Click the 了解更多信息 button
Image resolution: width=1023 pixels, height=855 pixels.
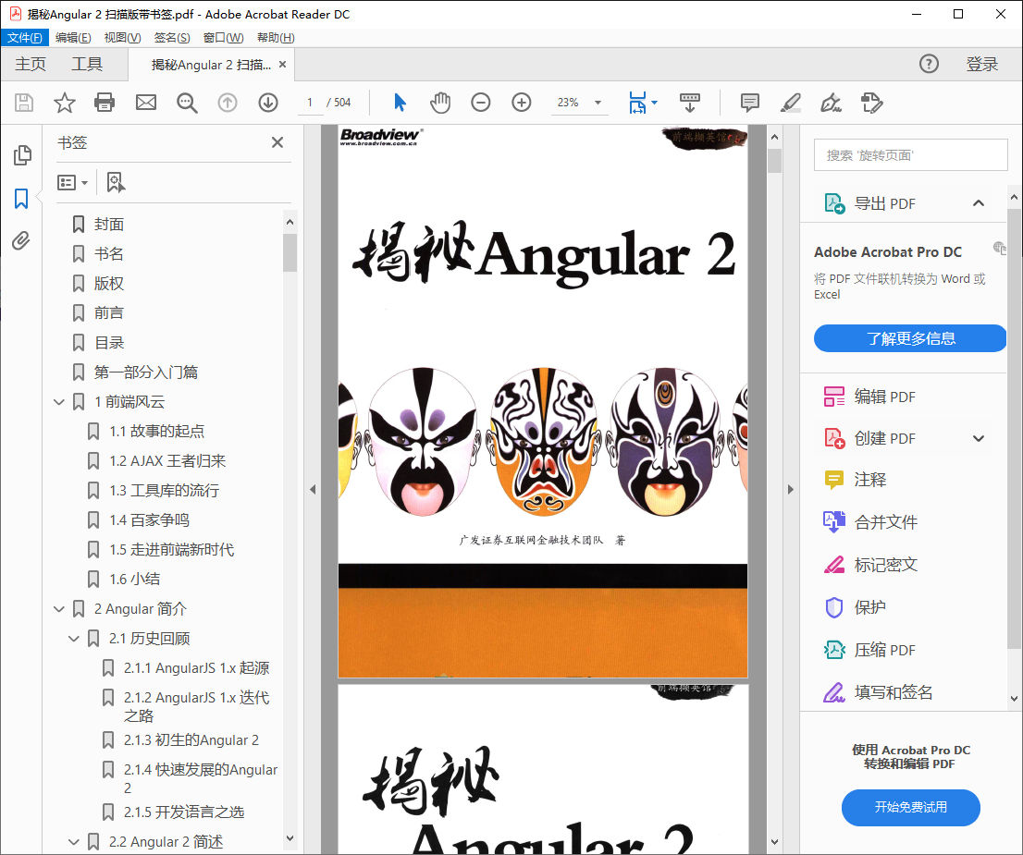point(910,338)
